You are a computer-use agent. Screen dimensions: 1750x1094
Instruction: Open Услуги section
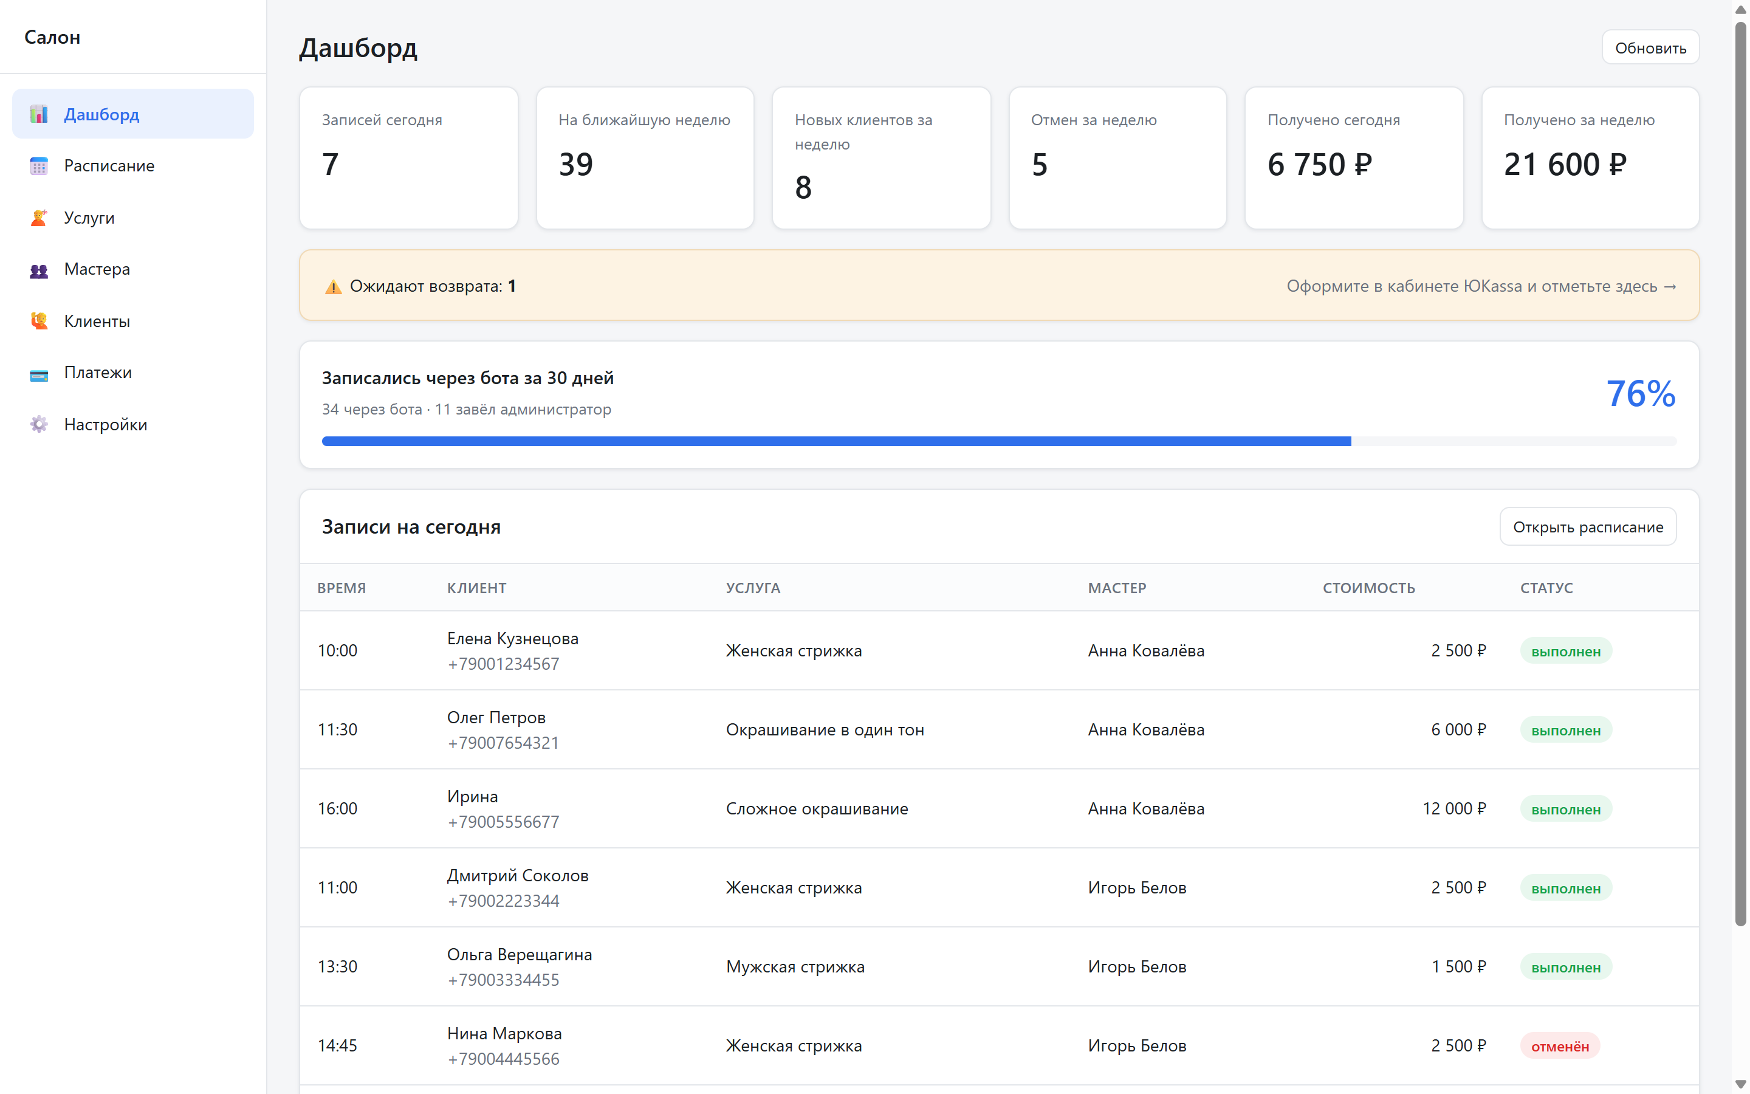tap(133, 218)
